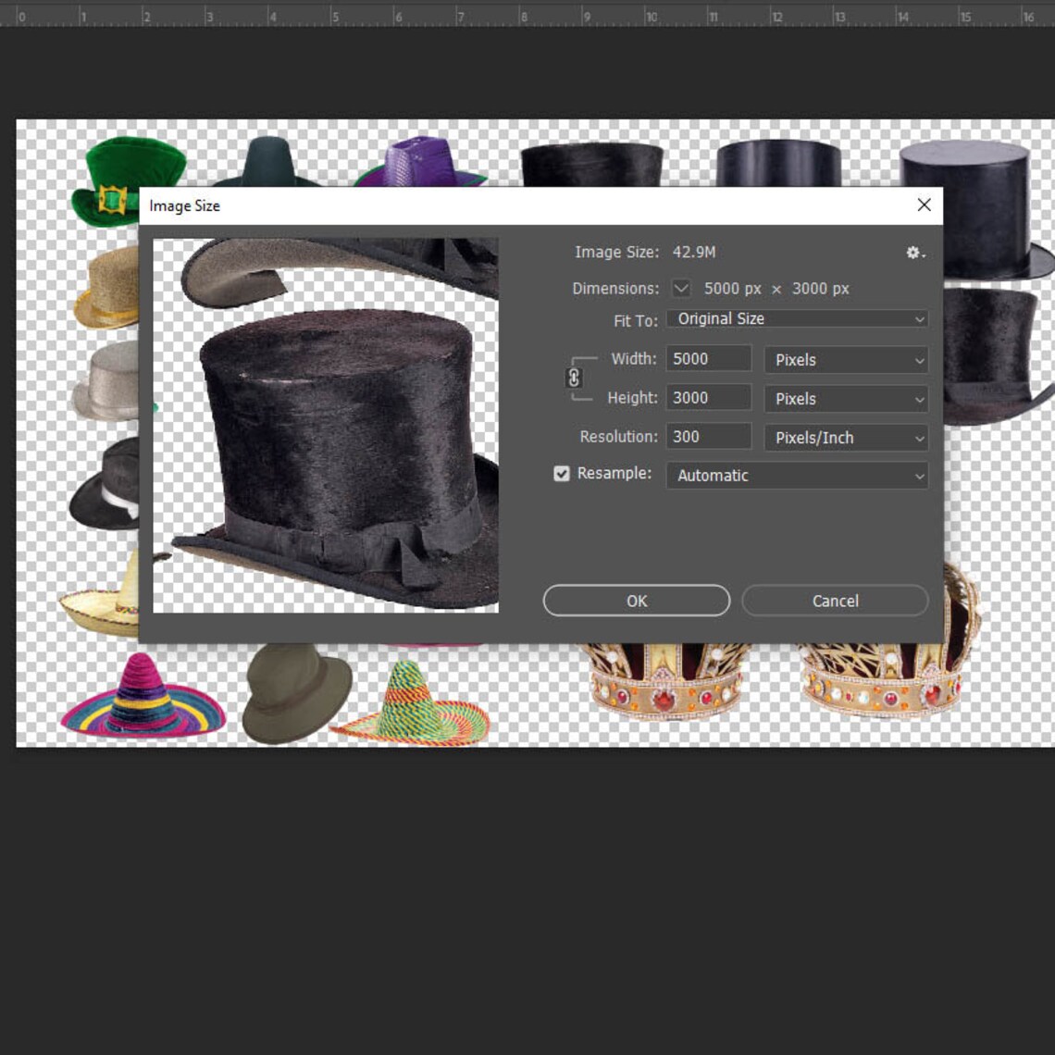1055x1055 pixels.
Task: Open the Resample method dropdown
Action: pyautogui.click(x=796, y=475)
